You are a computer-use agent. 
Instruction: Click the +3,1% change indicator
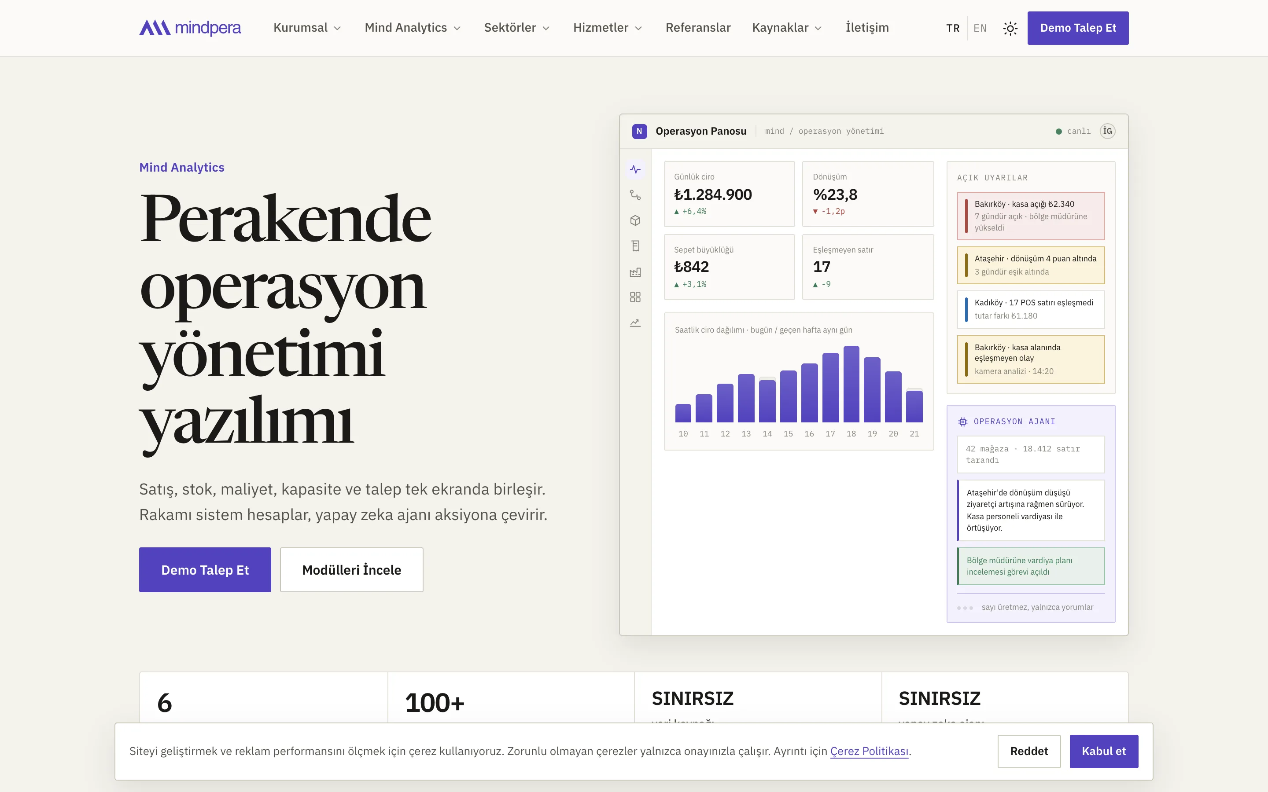pyautogui.click(x=690, y=284)
